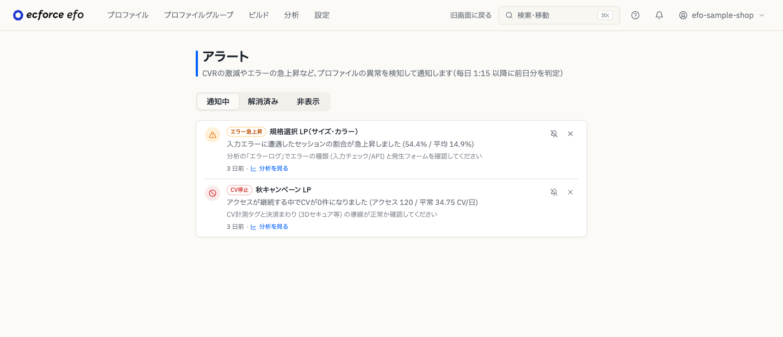Image resolution: width=783 pixels, height=337 pixels.
Task: Open the プロファイルグループ menu
Action: click(198, 15)
